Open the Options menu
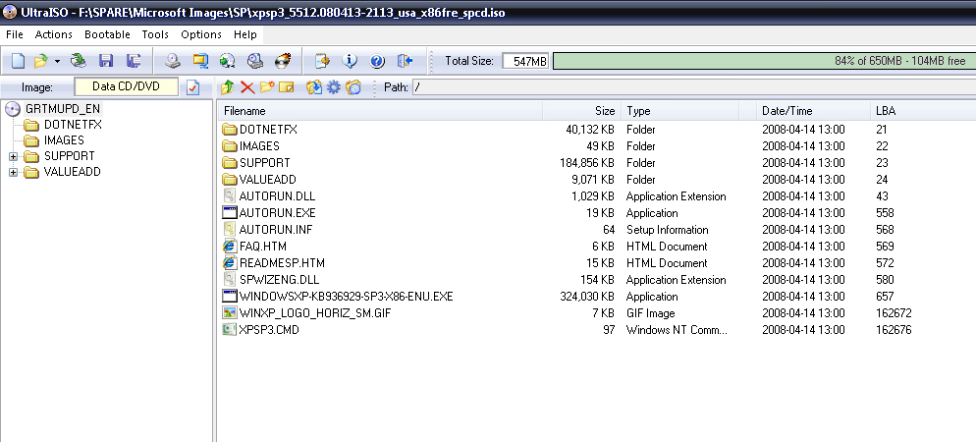The height and width of the screenshot is (442, 976). [201, 34]
